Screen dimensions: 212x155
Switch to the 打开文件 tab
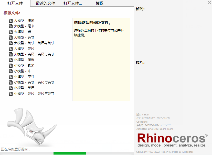pyautogui.click(x=15, y=3)
